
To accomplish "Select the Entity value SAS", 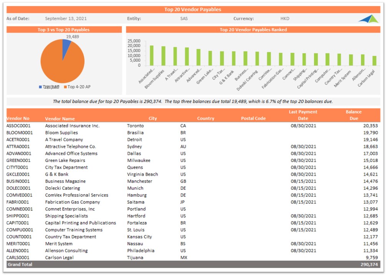I will (x=184, y=18).
